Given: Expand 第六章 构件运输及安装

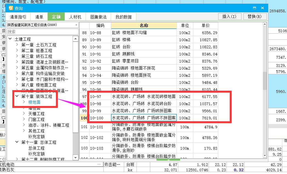Looking at the screenshot, I should click(17, 73).
